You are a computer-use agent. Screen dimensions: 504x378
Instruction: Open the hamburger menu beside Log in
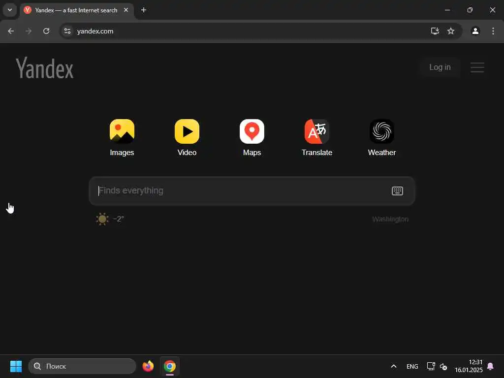(x=477, y=67)
